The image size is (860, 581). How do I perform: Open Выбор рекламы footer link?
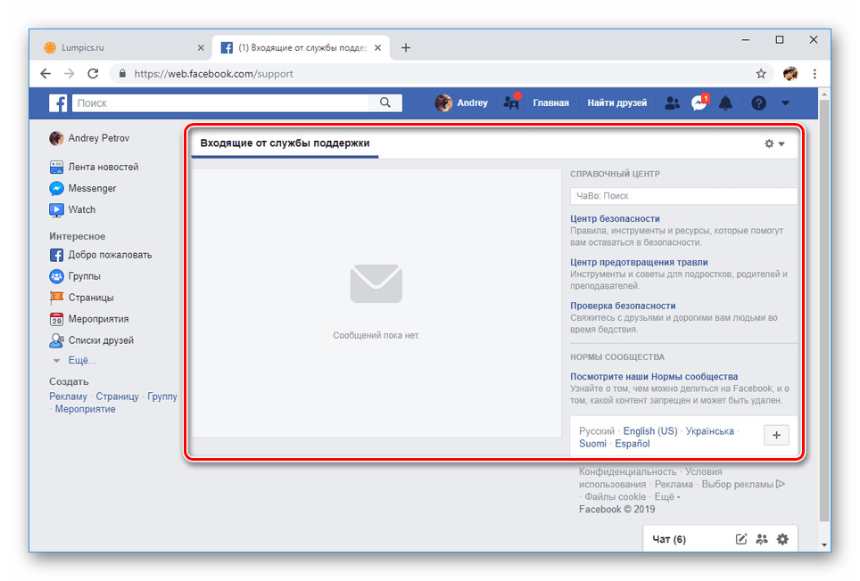[x=743, y=484]
